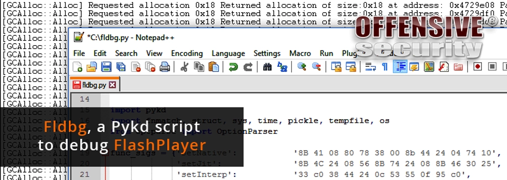The width and height of the screenshot is (507, 180).
Task: Undo last edit with green arrow
Action: tap(233, 67)
